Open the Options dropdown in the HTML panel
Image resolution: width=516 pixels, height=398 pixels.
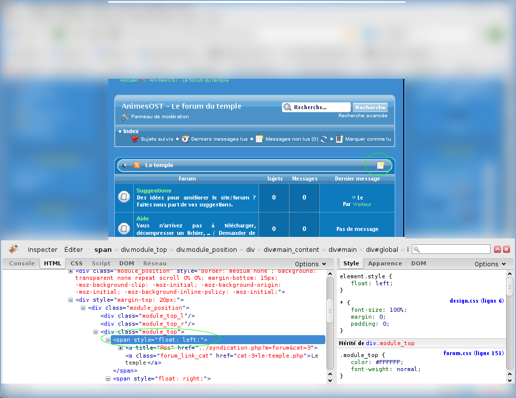(x=310, y=264)
